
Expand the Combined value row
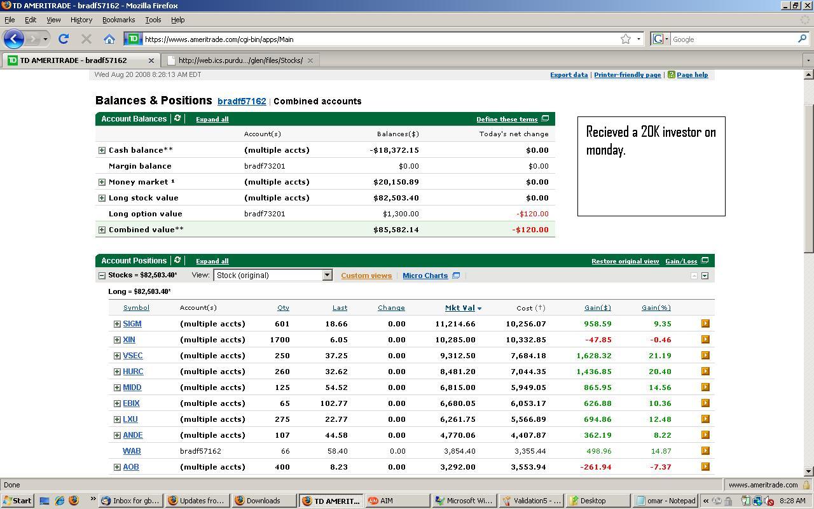click(102, 230)
